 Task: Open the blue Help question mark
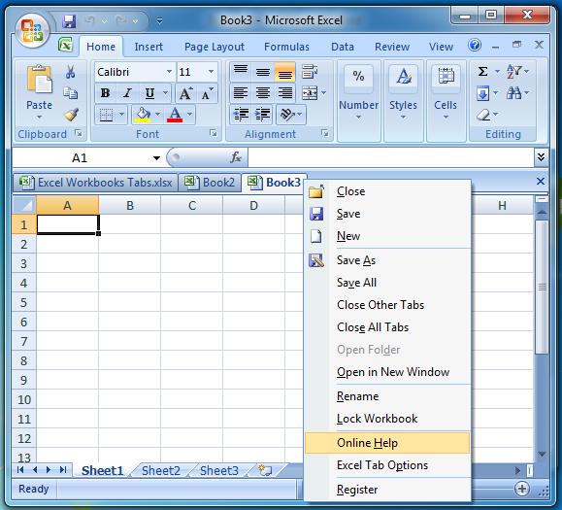[x=475, y=46]
